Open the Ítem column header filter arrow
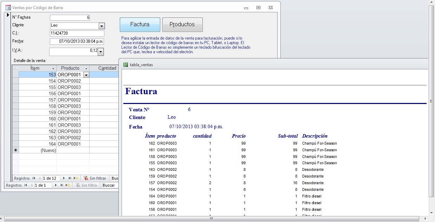Image resolution: width=435 pixels, height=222 pixels. 53,68
